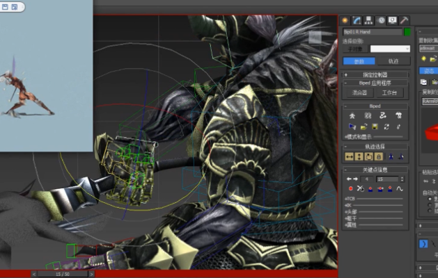Go to next key with right arrow
The width and height of the screenshot is (438, 278).
pos(355,179)
